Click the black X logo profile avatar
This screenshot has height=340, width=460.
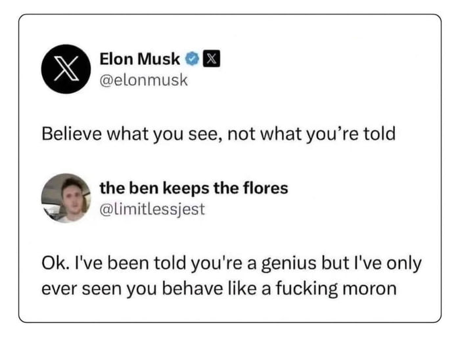click(65, 69)
